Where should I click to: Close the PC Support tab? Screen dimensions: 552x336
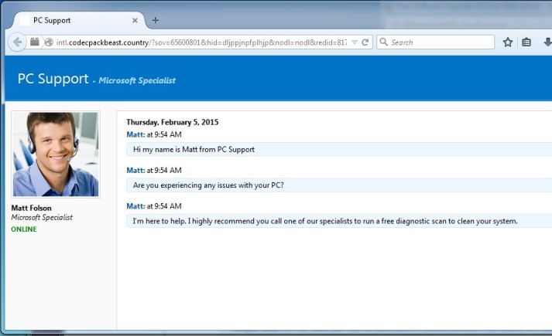(135, 20)
